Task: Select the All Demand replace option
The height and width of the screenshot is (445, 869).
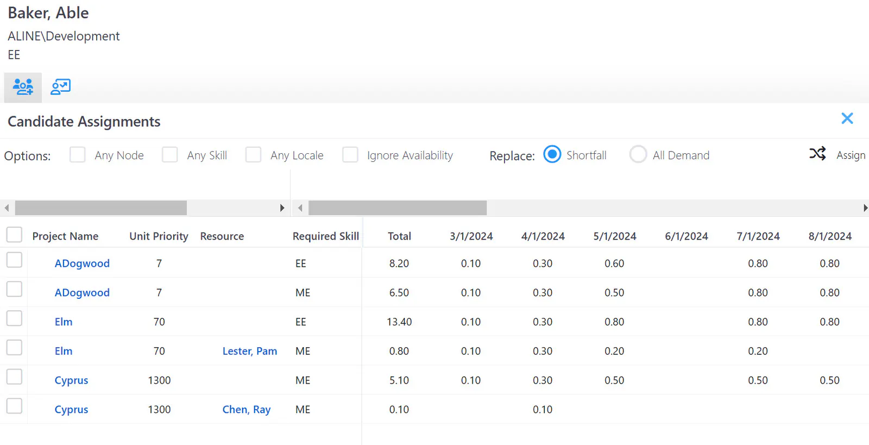Action: (638, 155)
